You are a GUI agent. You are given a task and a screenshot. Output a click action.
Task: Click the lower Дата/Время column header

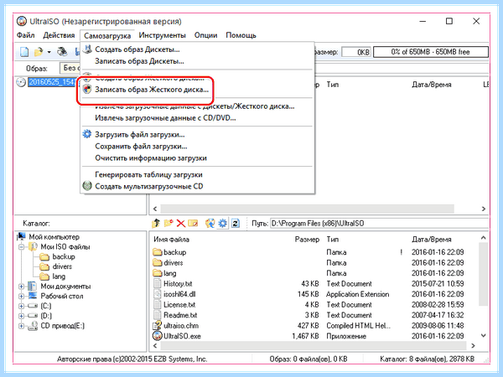pyautogui.click(x=432, y=240)
